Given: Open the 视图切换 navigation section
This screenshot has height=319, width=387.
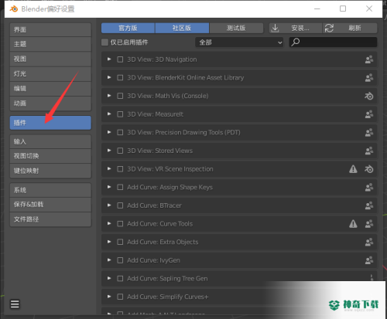Looking at the screenshot, I should 50,156.
